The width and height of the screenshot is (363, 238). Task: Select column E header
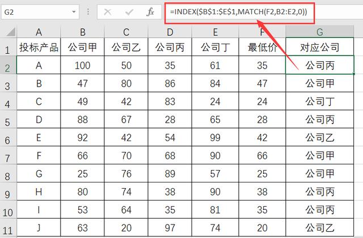[x=216, y=32]
